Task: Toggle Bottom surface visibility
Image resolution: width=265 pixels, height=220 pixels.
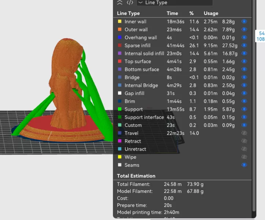Action: [x=244, y=69]
